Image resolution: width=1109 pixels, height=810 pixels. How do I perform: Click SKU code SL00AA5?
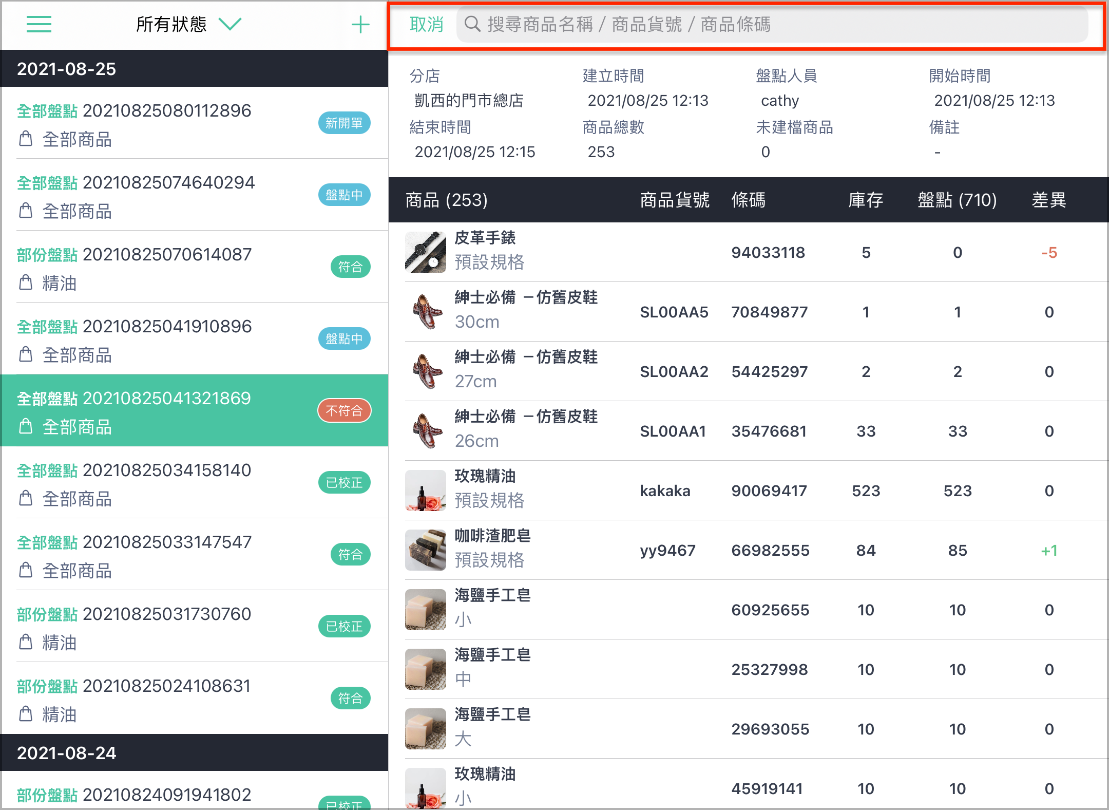tap(674, 312)
